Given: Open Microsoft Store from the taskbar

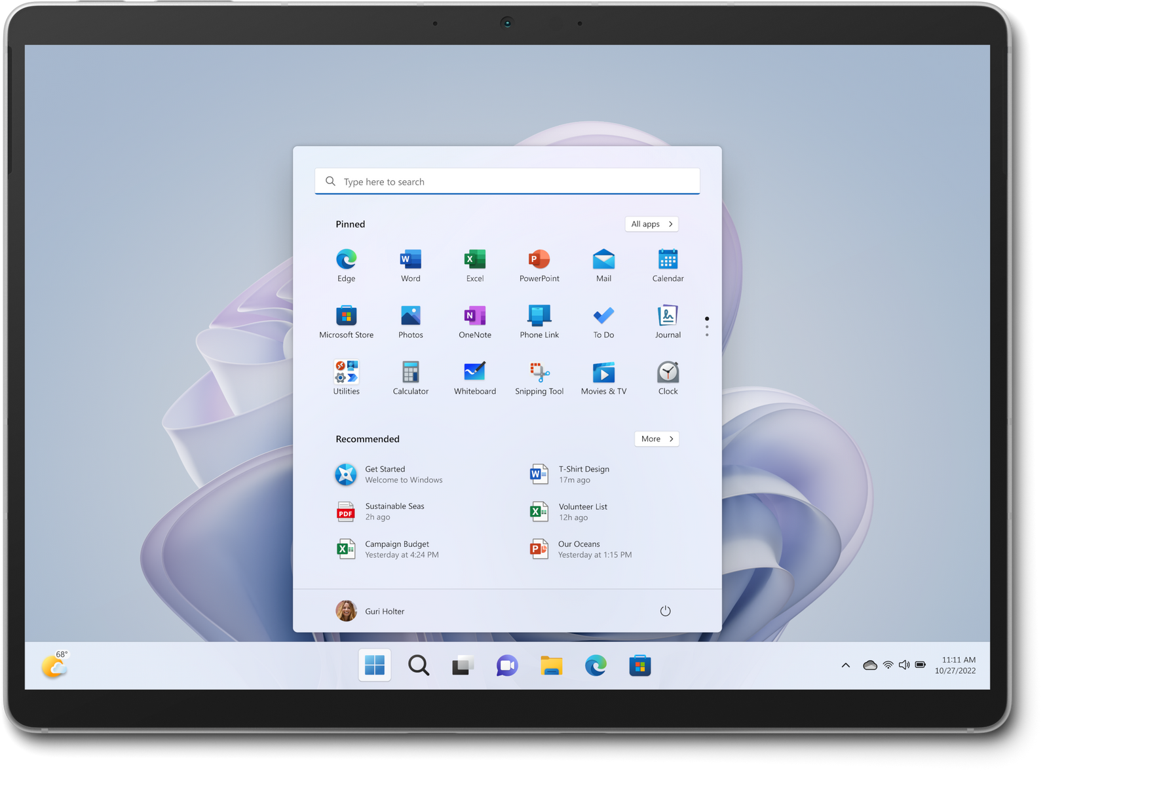Looking at the screenshot, I should 639,665.
